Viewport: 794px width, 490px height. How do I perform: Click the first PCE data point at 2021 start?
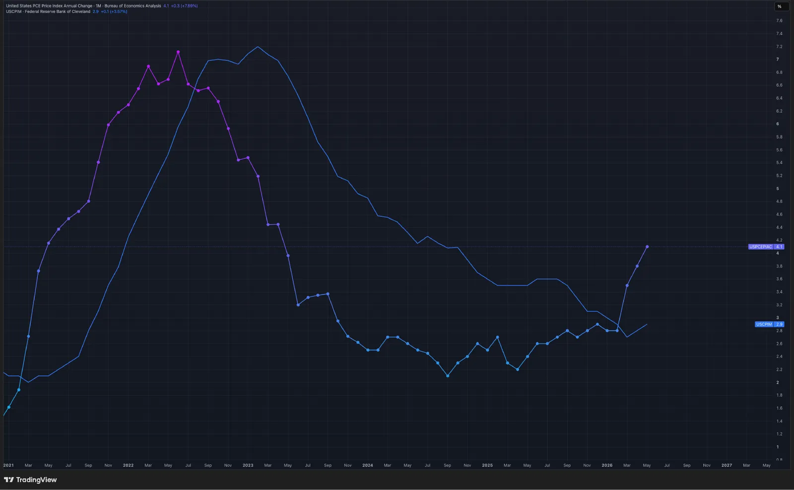[x=9, y=407]
